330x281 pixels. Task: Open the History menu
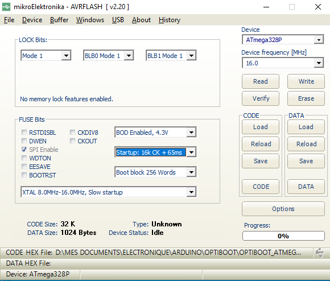(x=170, y=20)
